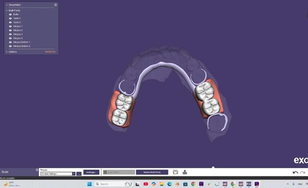Expand the Hidden group

pyautogui.click(x=7, y=52)
